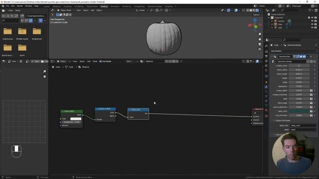Open the File menu
Image resolution: width=319 pixels, height=179 pixels.
(x=7, y=6)
